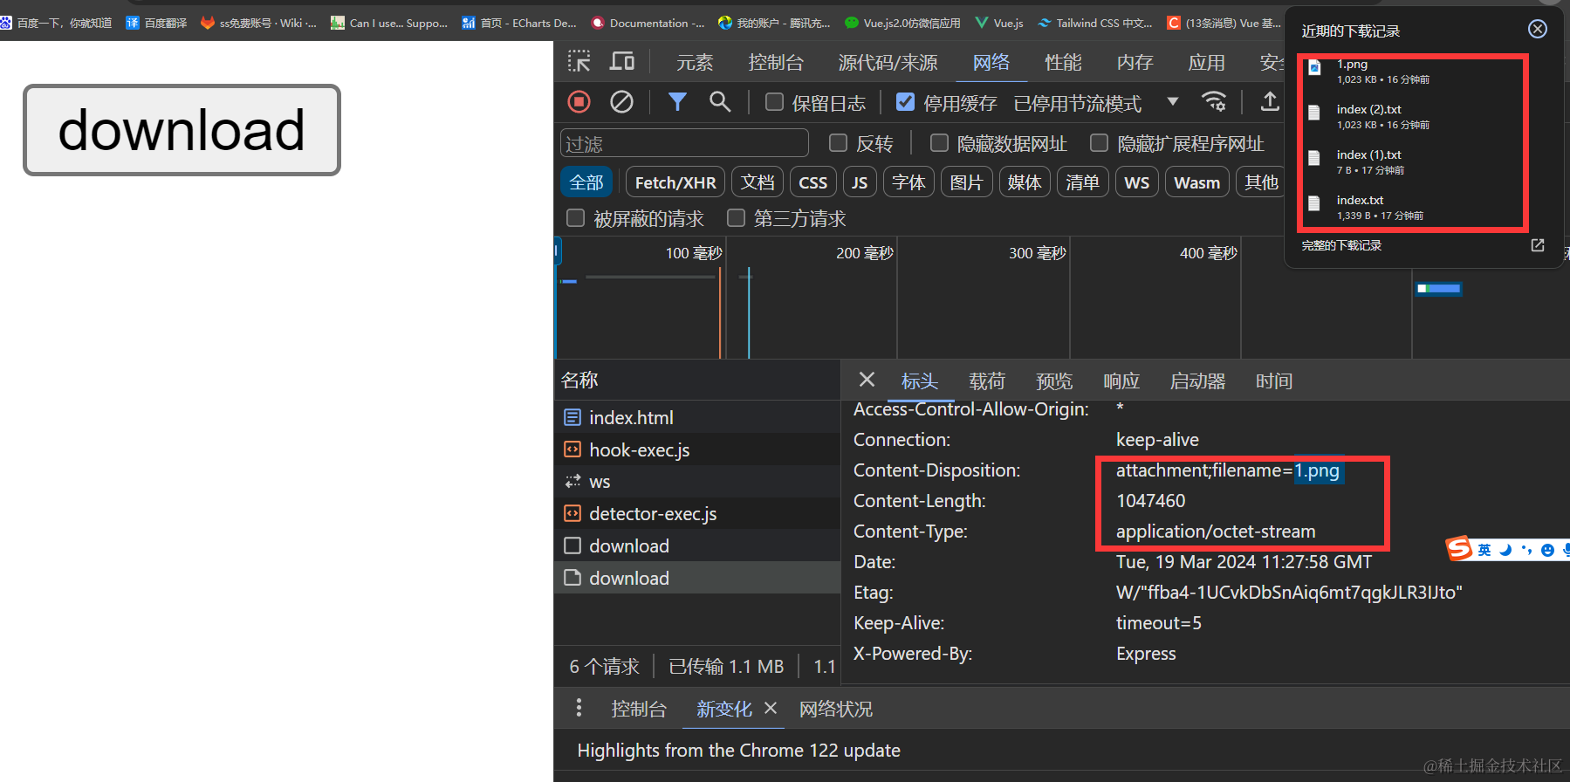The height and width of the screenshot is (782, 1570).
Task: Toggle 停用缓存 checkbox
Action: tap(906, 102)
